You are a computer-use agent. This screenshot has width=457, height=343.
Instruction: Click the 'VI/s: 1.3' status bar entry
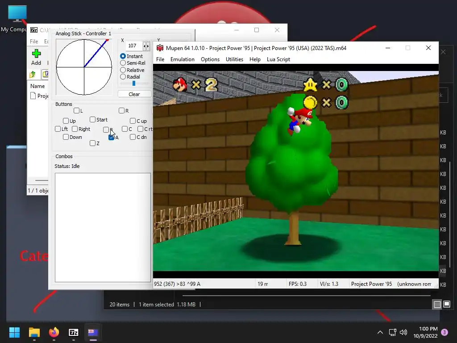[329, 284]
